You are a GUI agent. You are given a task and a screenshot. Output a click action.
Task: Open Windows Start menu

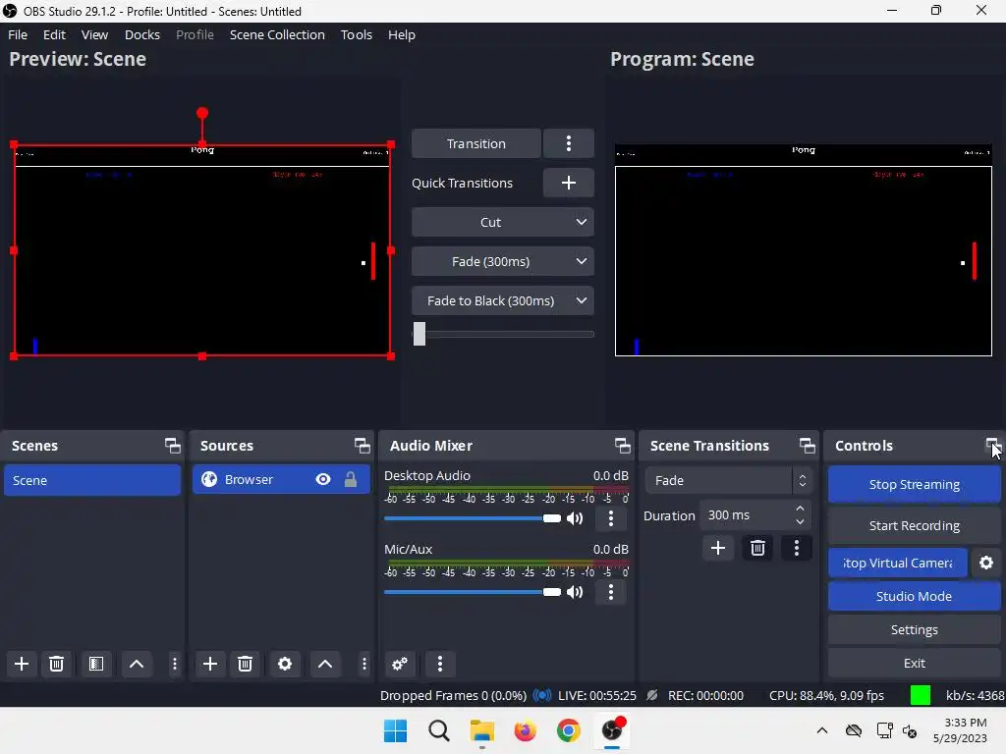tap(395, 730)
